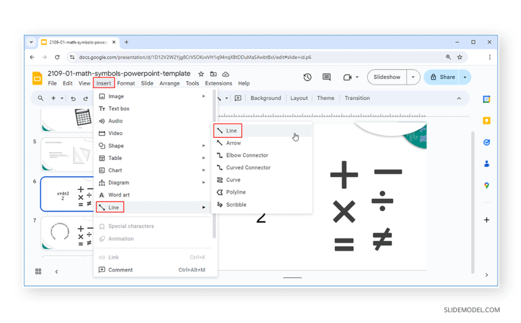Click the Theme toolbar button
The width and height of the screenshot is (521, 323).
point(325,98)
